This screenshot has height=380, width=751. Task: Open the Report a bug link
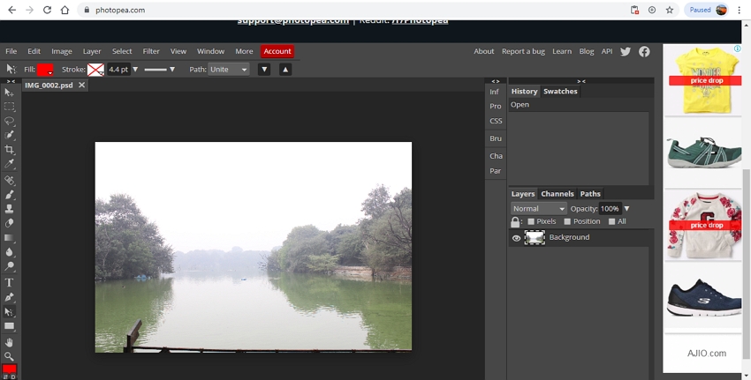(524, 51)
